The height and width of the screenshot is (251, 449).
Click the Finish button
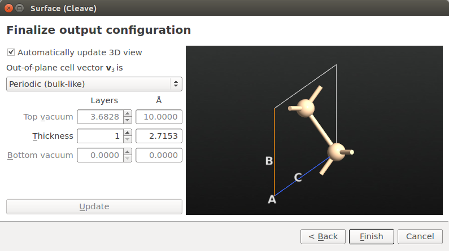(370, 236)
